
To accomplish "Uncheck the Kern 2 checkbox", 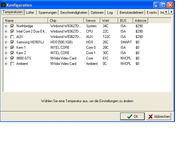I will tap(12, 53).
